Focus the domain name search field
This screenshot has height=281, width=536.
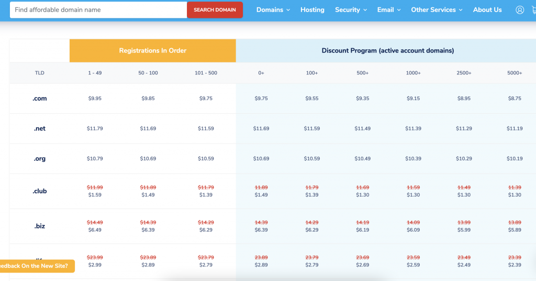(x=98, y=10)
